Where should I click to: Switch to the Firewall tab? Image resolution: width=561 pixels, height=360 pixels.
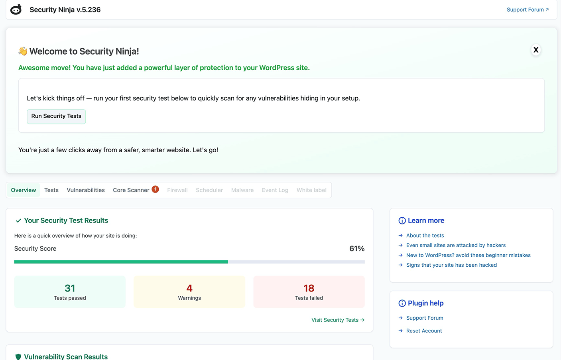coord(177,190)
